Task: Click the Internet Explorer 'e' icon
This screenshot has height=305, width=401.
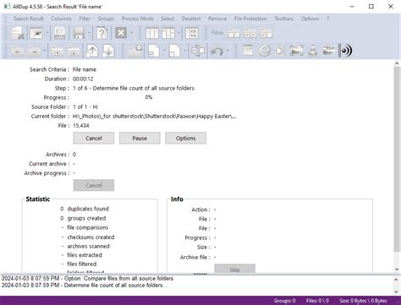Action: pos(264,51)
